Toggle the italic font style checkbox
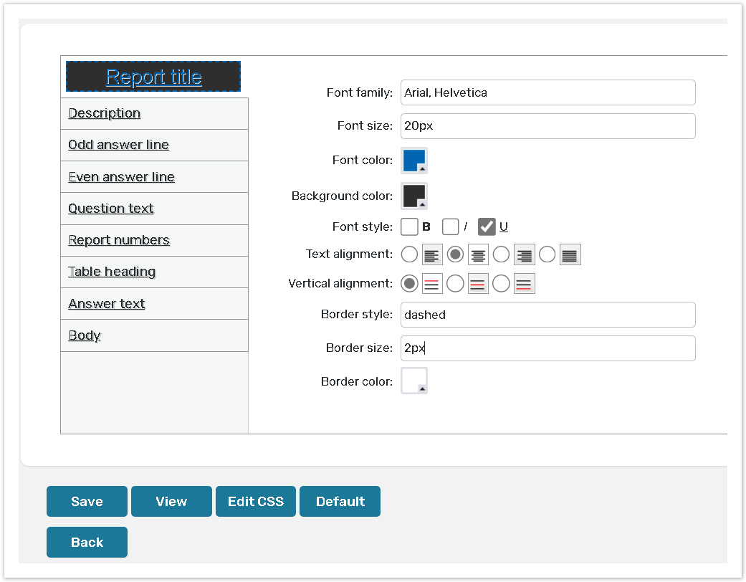 pyautogui.click(x=451, y=227)
